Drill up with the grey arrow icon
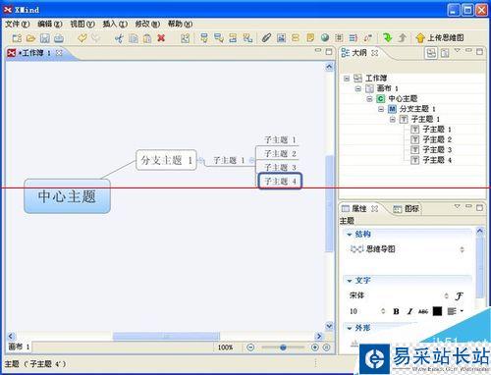The width and height of the screenshot is (491, 375). coord(403,38)
